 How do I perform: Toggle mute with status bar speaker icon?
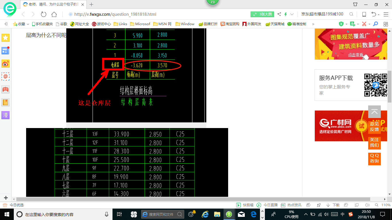tap(367, 205)
